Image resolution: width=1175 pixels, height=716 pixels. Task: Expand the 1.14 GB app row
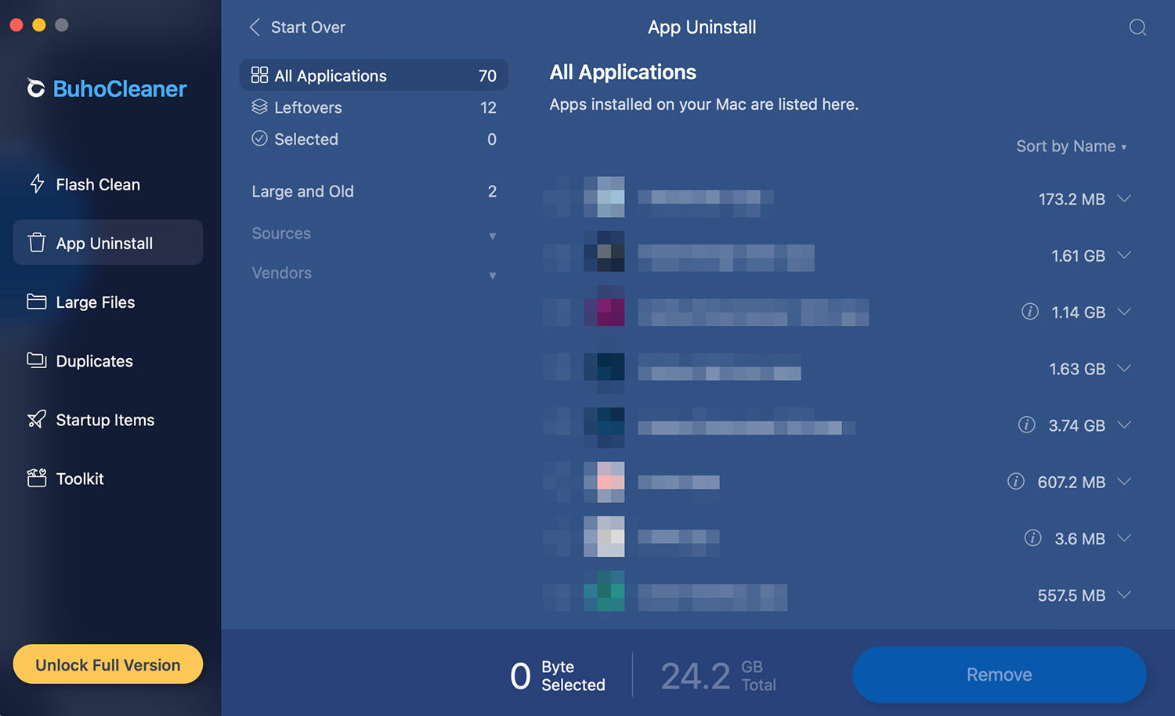[1124, 312]
